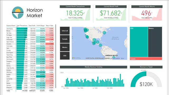Select the Carlson brand row
Screen dimensions: 169x95
[30, 85]
